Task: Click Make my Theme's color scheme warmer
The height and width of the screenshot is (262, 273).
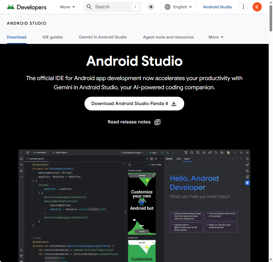Action: point(221,227)
